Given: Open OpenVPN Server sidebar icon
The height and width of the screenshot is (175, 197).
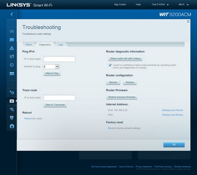Looking at the screenshot, I should 12,126.
